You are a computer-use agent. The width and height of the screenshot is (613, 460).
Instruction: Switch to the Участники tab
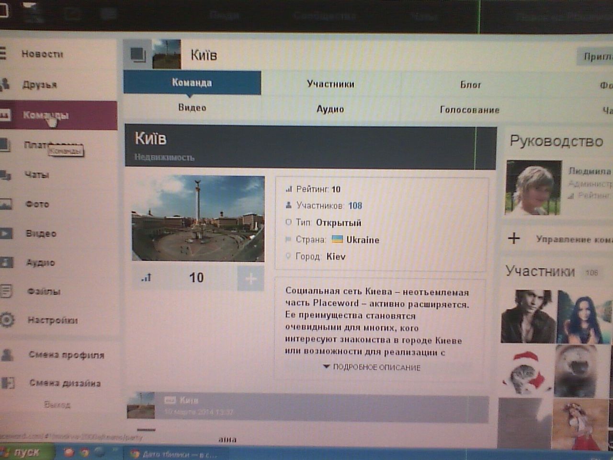point(330,84)
